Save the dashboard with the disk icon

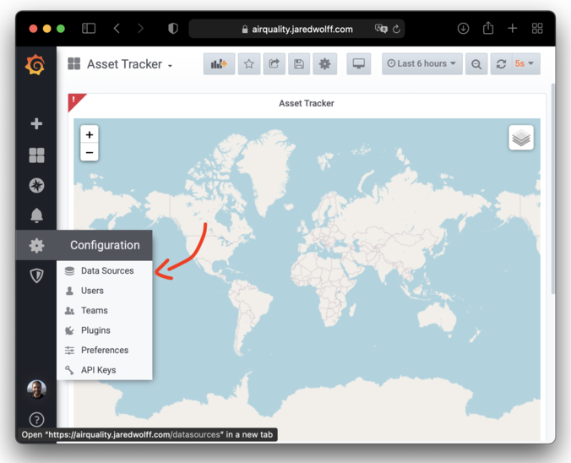(299, 64)
